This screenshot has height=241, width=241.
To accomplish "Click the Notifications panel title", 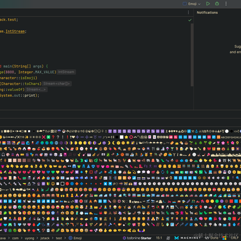I will 207,13.
